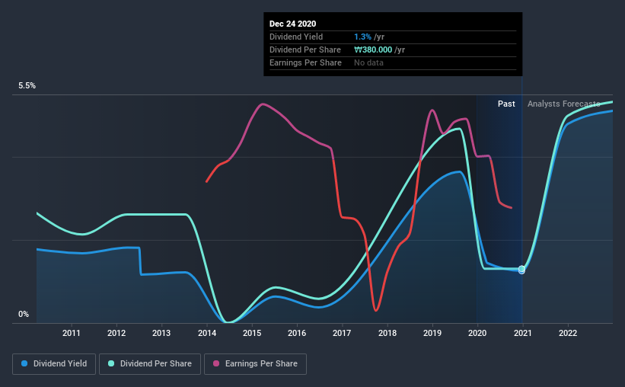Viewport: 625px width, 387px height.
Task: Select the 2015 x-axis label
Action: [x=252, y=333]
